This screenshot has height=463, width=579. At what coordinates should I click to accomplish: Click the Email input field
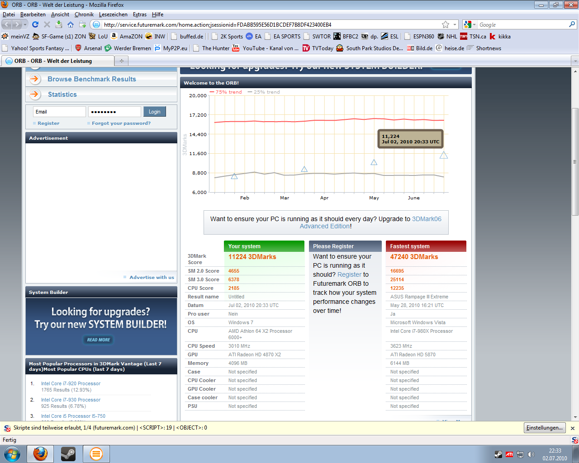click(x=59, y=112)
